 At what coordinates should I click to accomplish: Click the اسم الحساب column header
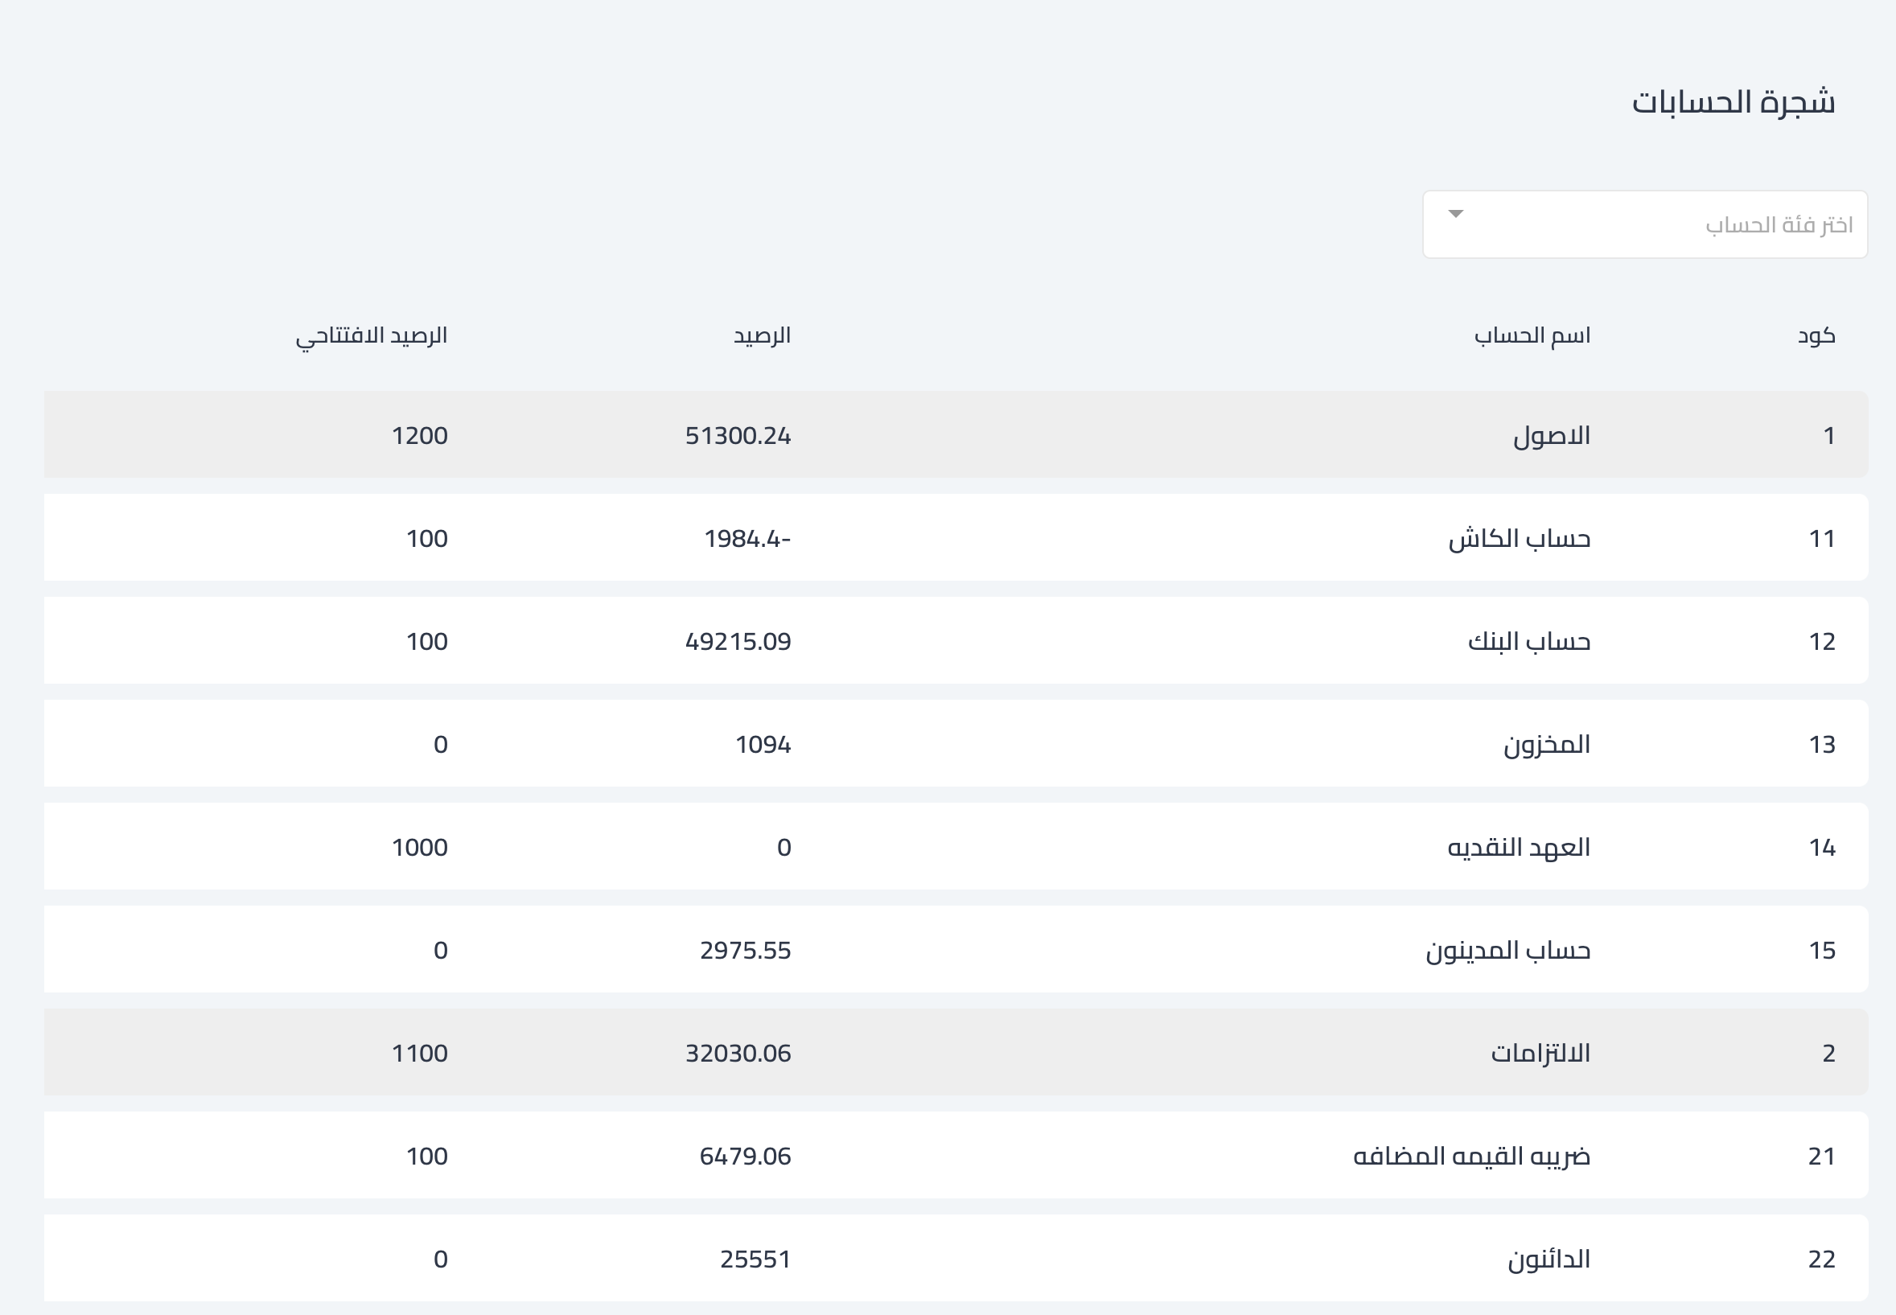click(1532, 335)
